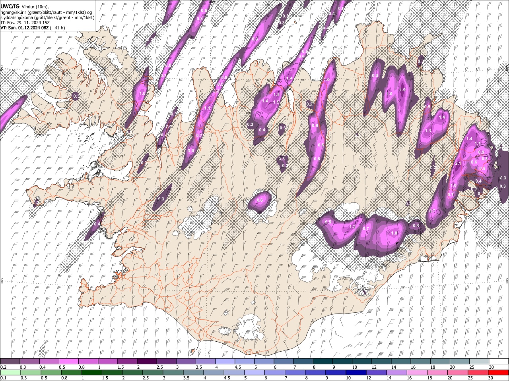Viewport: 509px width, 381px height.
Task: Click the bright red swatch labelled 30
Action: (x=499, y=372)
